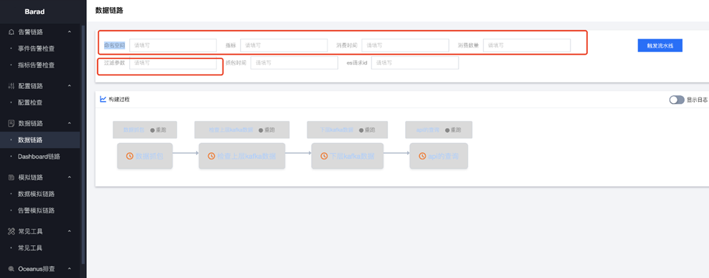Image resolution: width=709 pixels, height=278 pixels.
Task: Click the sidebar vertical scrollbar
Action: [x=83, y=144]
